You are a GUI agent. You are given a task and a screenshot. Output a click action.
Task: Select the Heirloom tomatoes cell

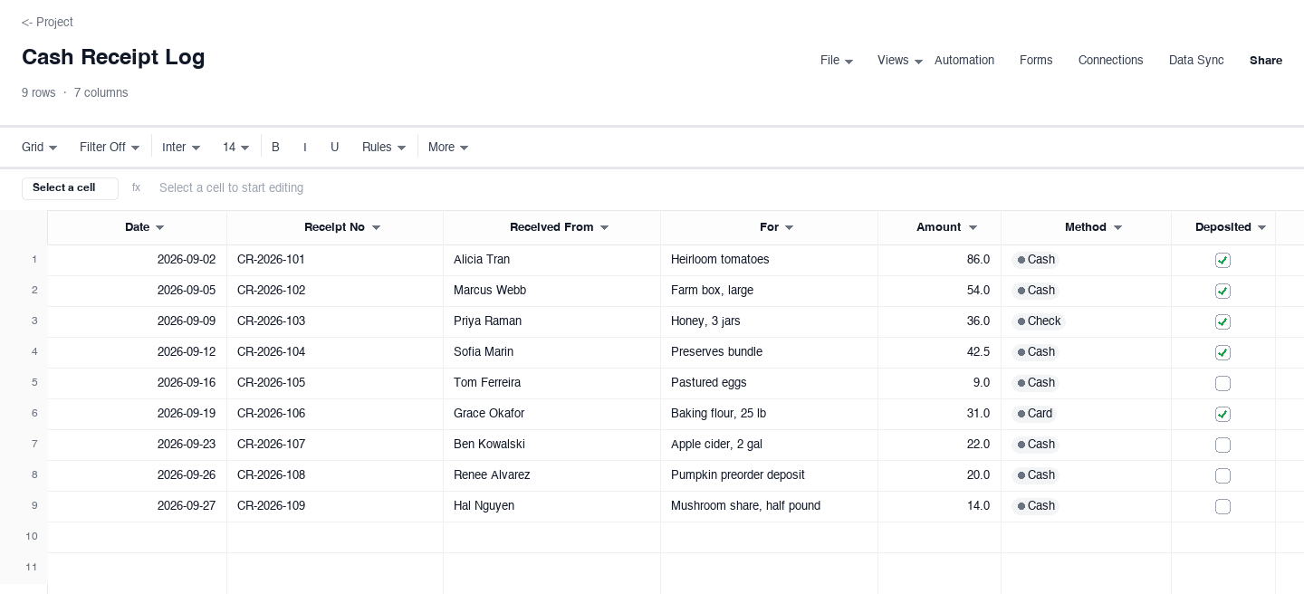click(770, 260)
